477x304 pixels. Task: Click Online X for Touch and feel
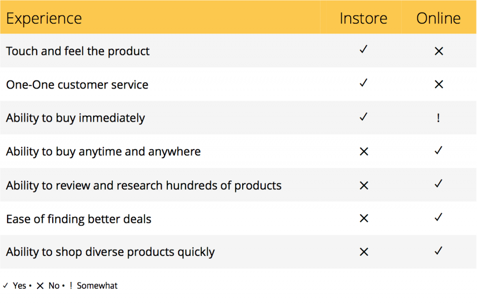click(x=439, y=51)
